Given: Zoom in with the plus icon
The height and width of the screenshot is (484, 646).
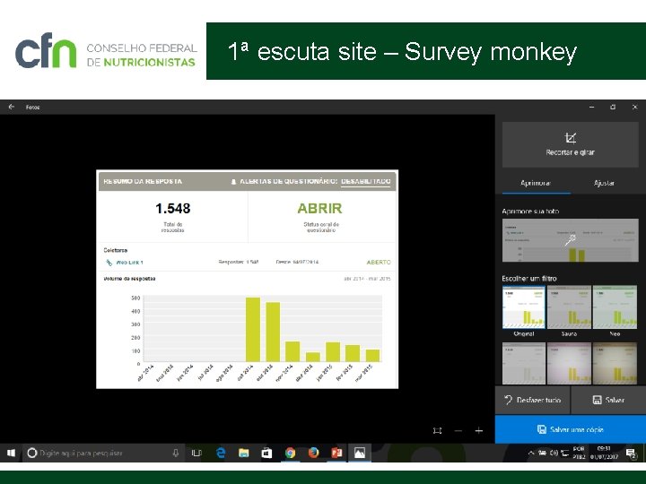Looking at the screenshot, I should click(x=479, y=430).
